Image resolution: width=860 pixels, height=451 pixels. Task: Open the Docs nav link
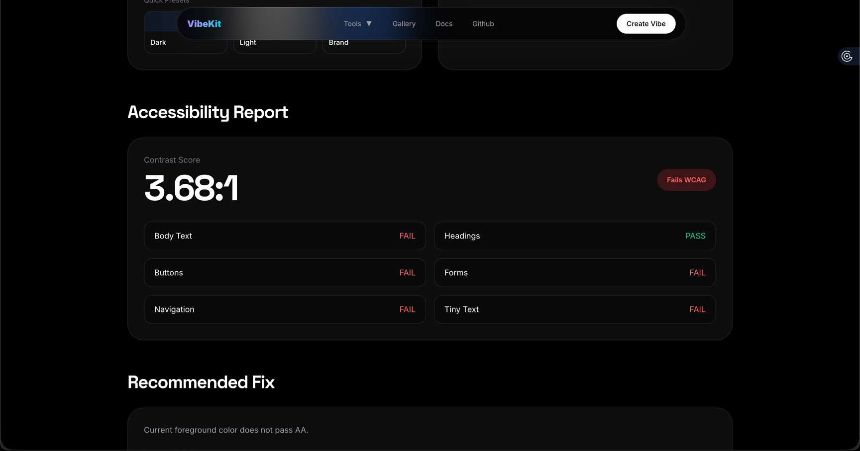pyautogui.click(x=444, y=24)
